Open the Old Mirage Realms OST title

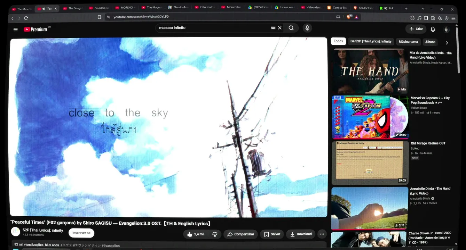428,143
